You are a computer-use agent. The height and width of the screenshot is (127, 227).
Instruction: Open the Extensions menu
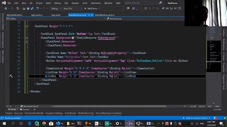(96, 3)
